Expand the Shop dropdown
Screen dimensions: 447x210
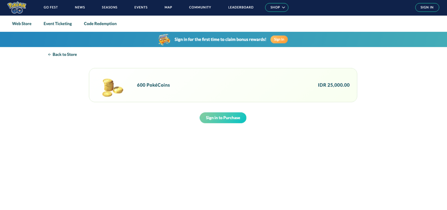pos(276,7)
